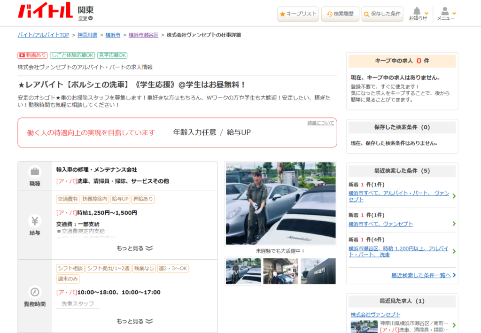Click the 動画あり video tag

(x=32, y=55)
